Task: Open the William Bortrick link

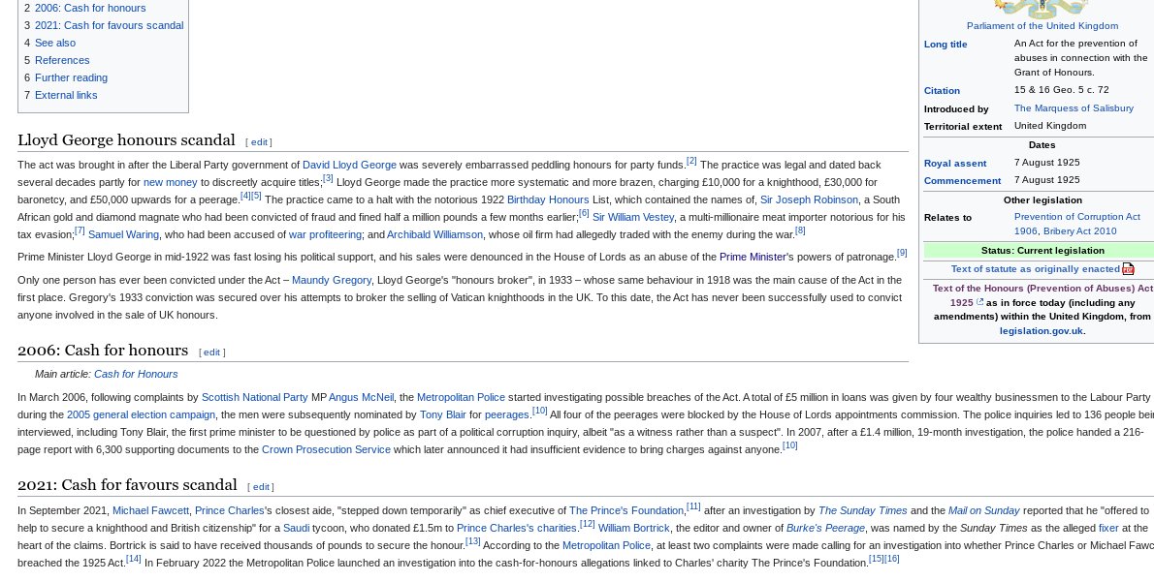Action: pos(633,529)
